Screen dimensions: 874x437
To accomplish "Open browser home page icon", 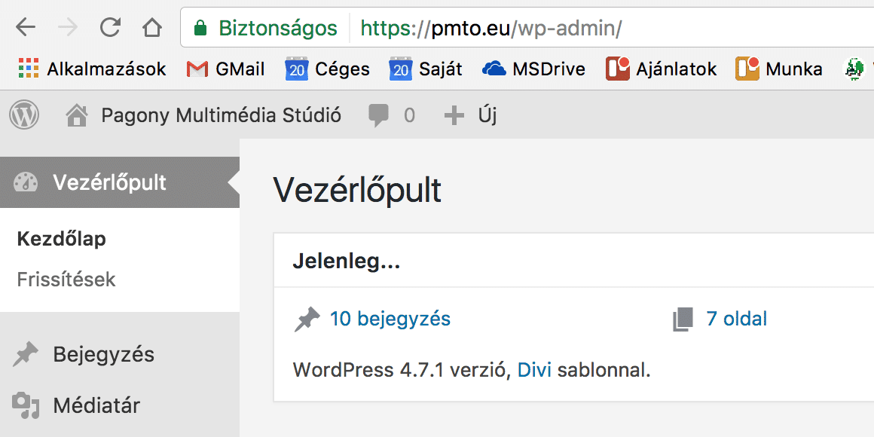I will point(152,28).
